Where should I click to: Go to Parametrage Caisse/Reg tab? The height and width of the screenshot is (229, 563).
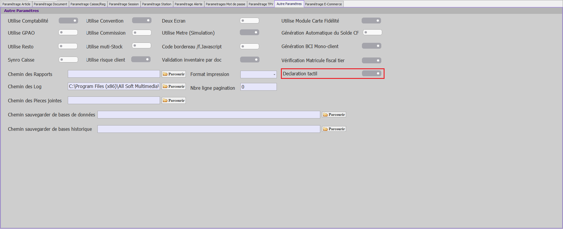pyautogui.click(x=88, y=4)
